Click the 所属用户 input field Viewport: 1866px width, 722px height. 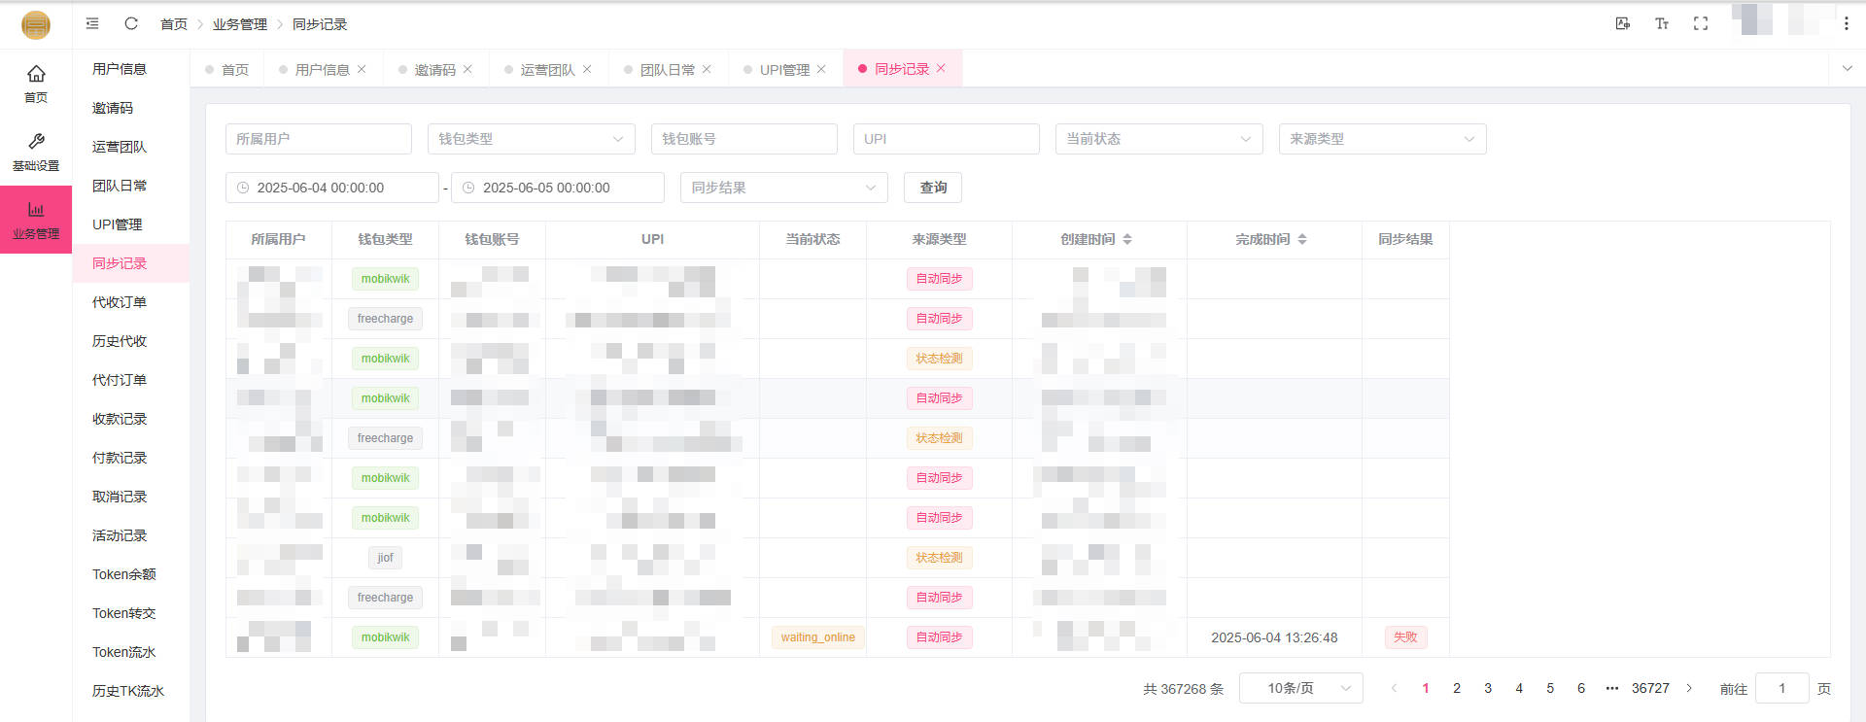pyautogui.click(x=318, y=139)
